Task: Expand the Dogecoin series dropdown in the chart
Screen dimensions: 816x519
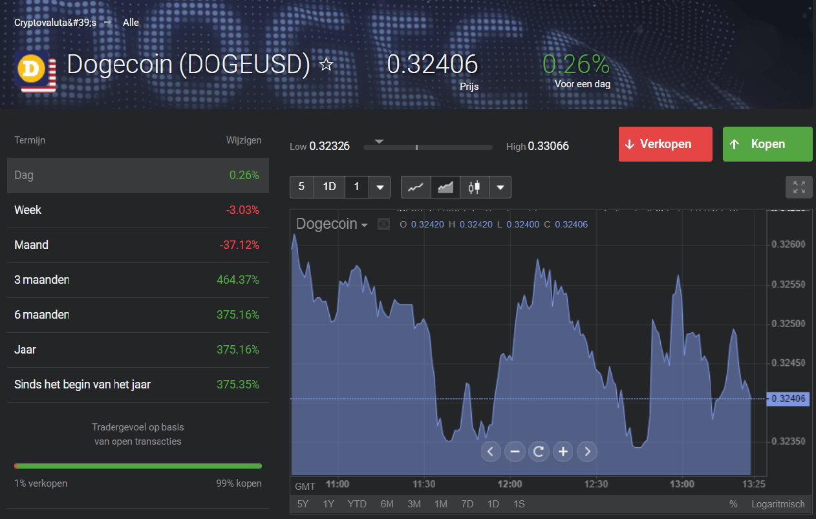Action: click(365, 225)
